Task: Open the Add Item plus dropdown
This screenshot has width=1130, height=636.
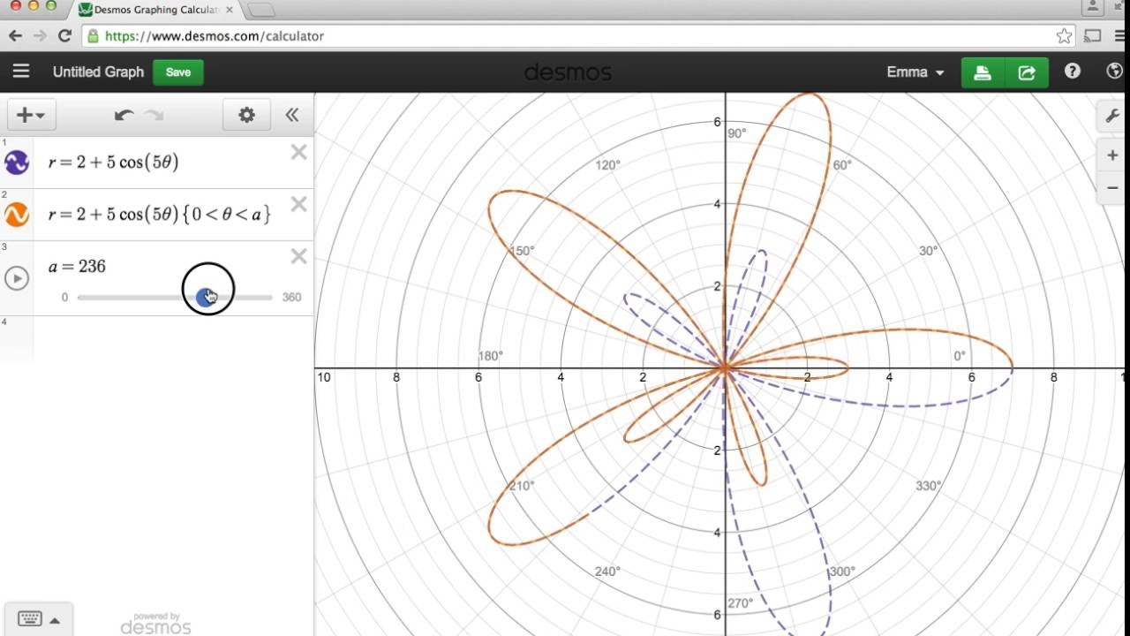Action: 32,115
